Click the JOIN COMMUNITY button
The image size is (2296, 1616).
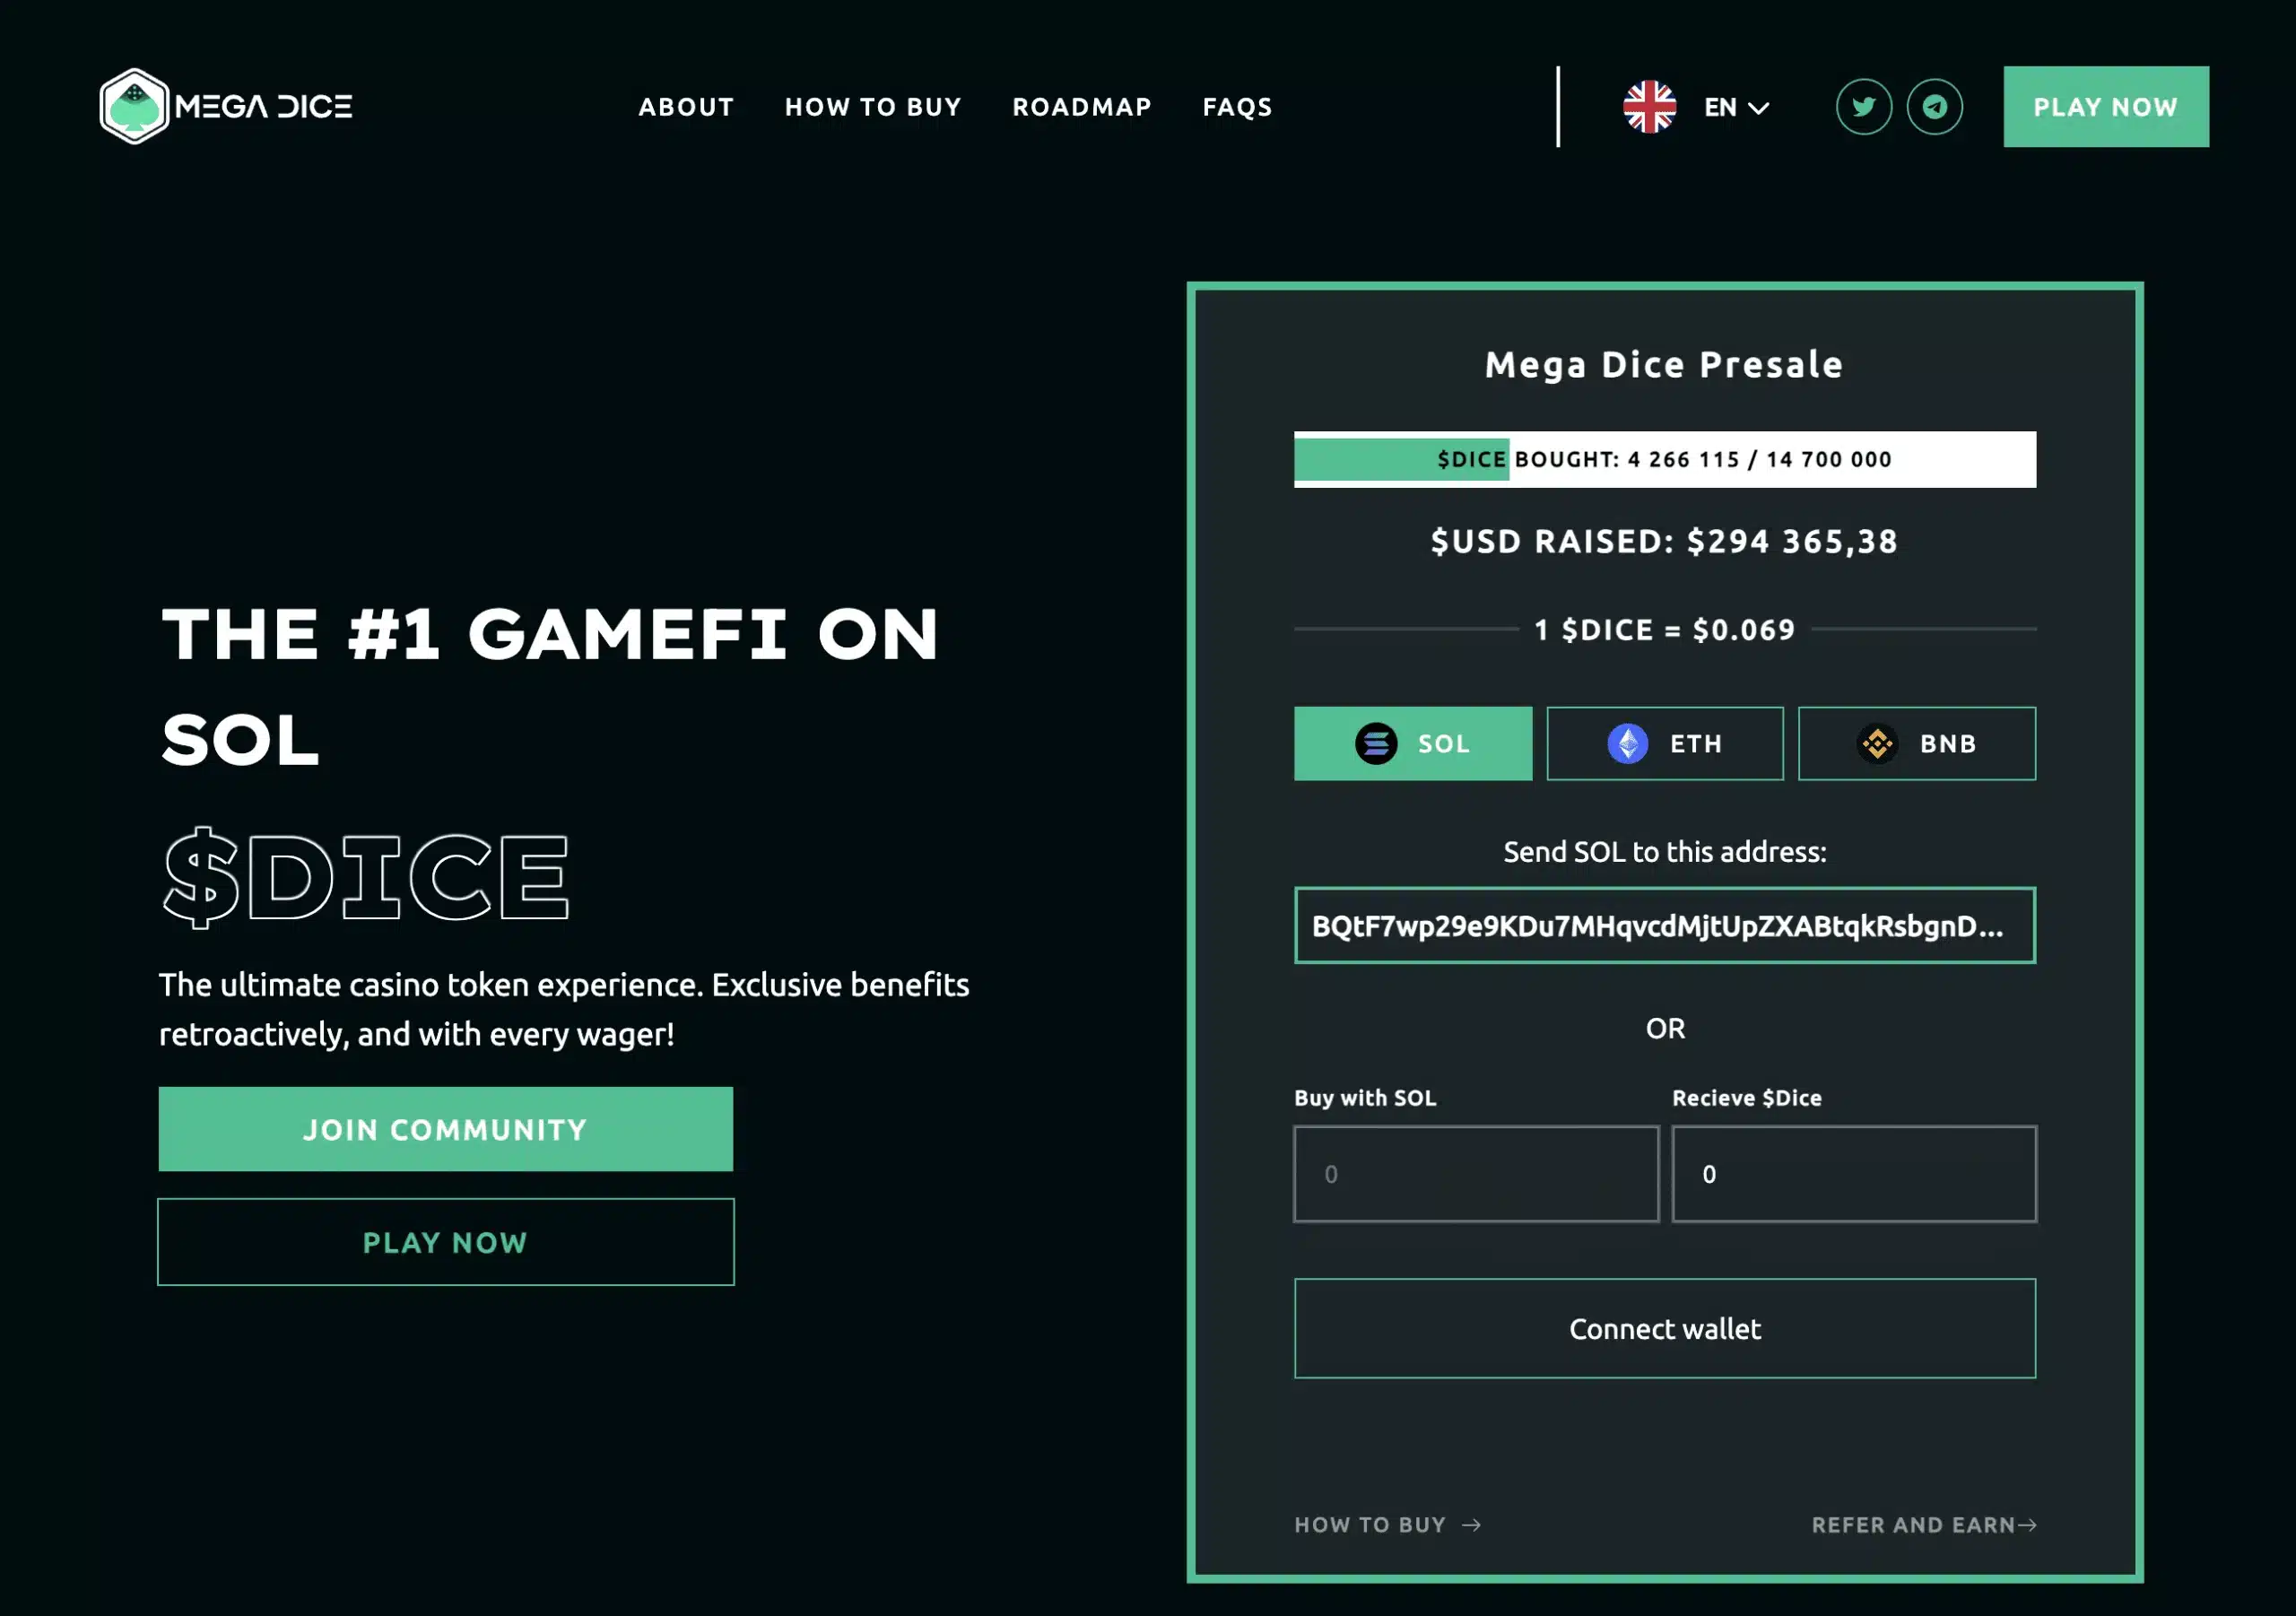(444, 1130)
